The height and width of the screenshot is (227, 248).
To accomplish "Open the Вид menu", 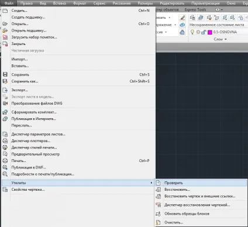I will click(x=43, y=4).
